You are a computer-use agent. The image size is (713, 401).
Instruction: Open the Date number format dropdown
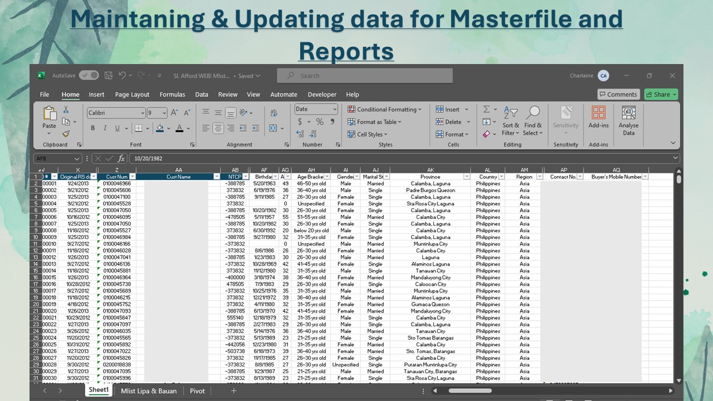tap(334, 109)
